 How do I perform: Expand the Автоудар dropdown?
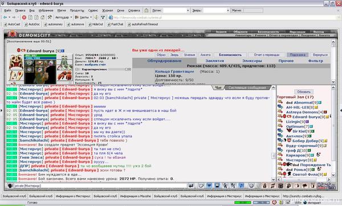coord(63,18)
